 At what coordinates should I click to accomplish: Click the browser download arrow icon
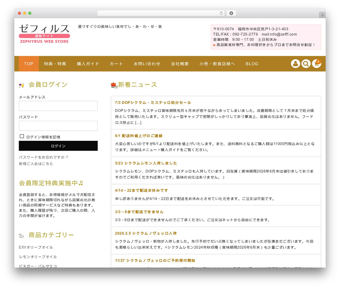coord(231,13)
